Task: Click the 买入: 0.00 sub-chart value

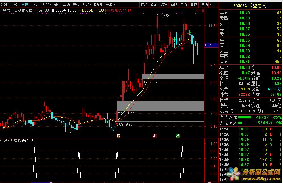Action: tap(30, 140)
